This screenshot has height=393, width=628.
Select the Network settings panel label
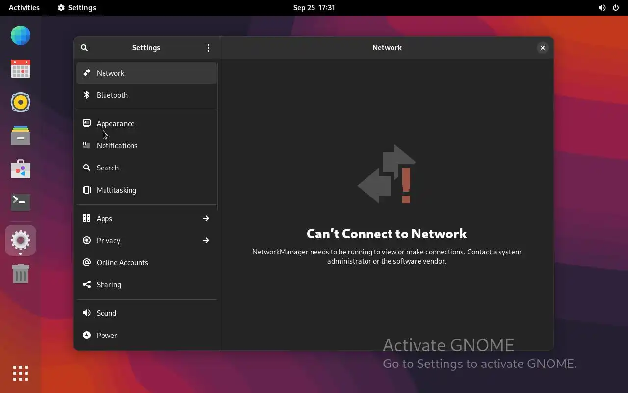tap(110, 73)
